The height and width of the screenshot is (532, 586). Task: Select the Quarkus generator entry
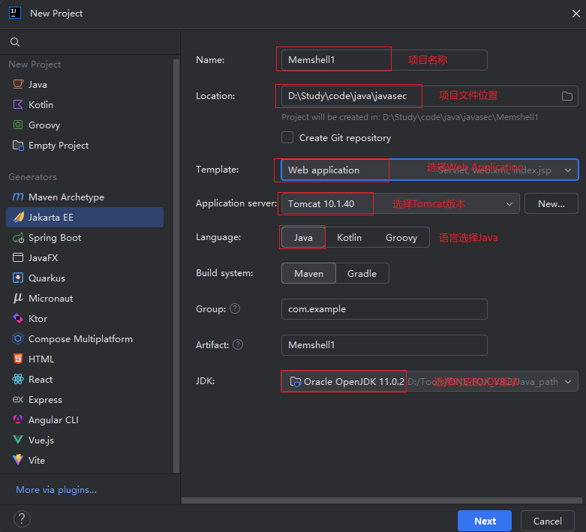click(85, 278)
